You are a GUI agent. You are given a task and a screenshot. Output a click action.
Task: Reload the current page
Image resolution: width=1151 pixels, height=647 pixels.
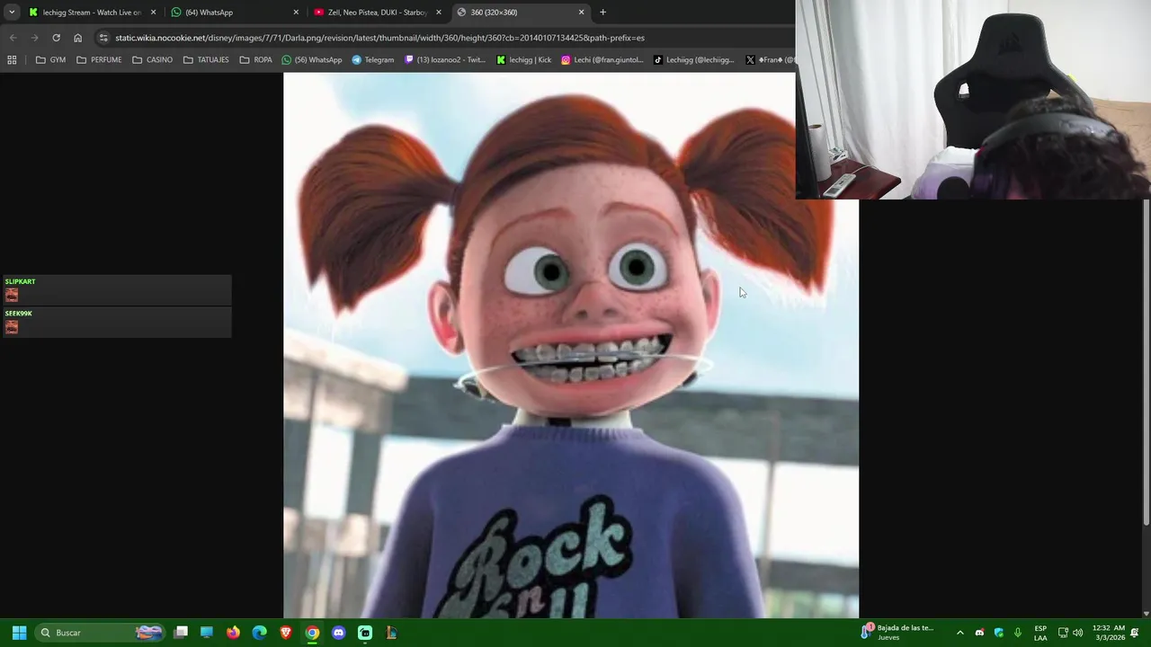[56, 38]
